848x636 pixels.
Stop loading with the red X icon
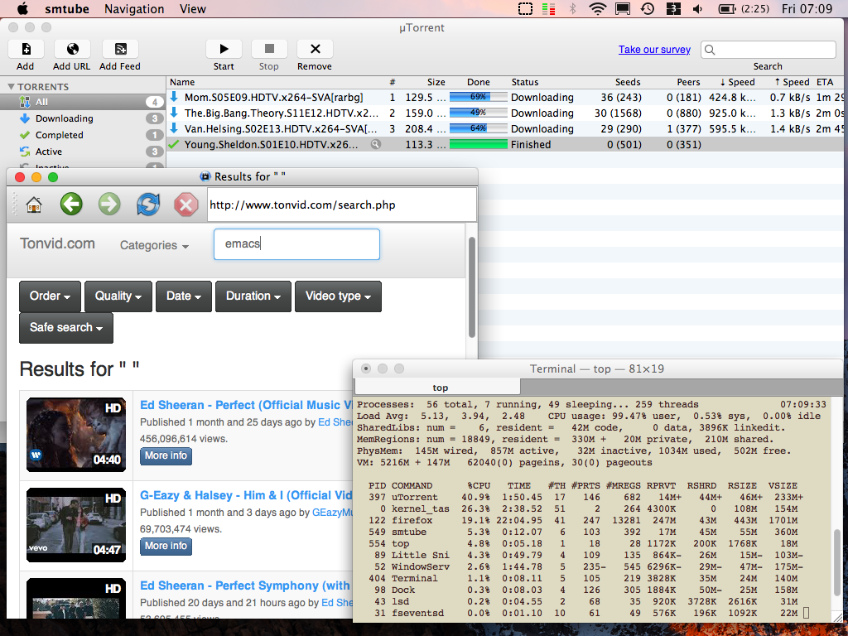(x=186, y=205)
